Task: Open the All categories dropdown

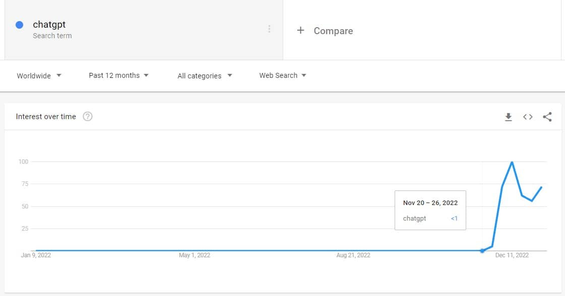Action: pyautogui.click(x=205, y=75)
